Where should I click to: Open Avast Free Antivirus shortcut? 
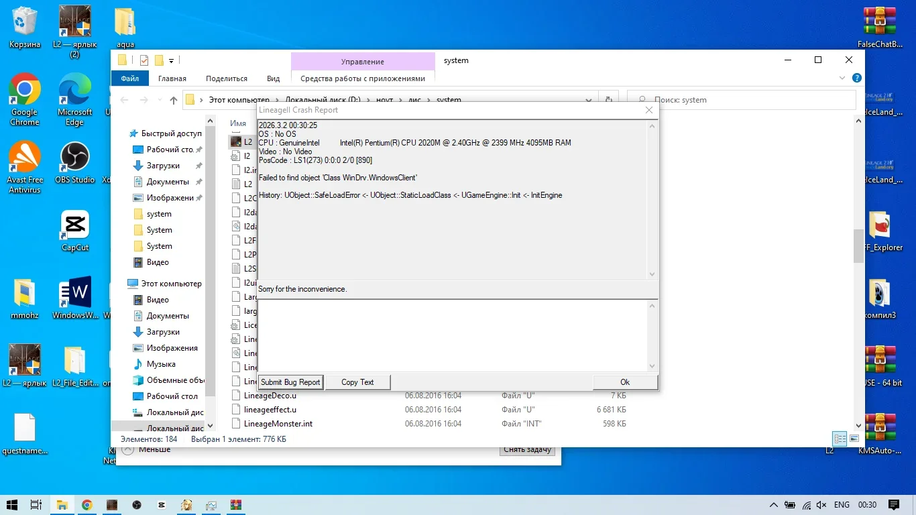click(x=25, y=167)
